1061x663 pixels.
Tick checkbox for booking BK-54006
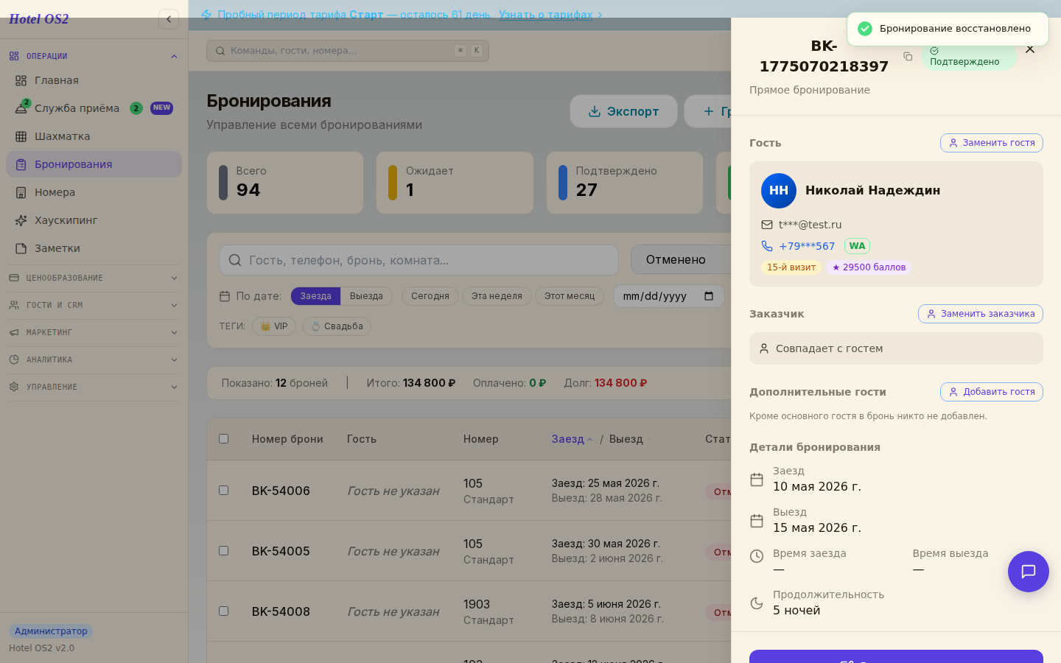tap(224, 490)
